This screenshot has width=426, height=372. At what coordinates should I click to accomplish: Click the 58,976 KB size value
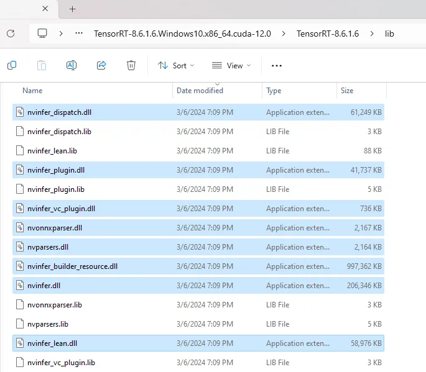coord(366,343)
